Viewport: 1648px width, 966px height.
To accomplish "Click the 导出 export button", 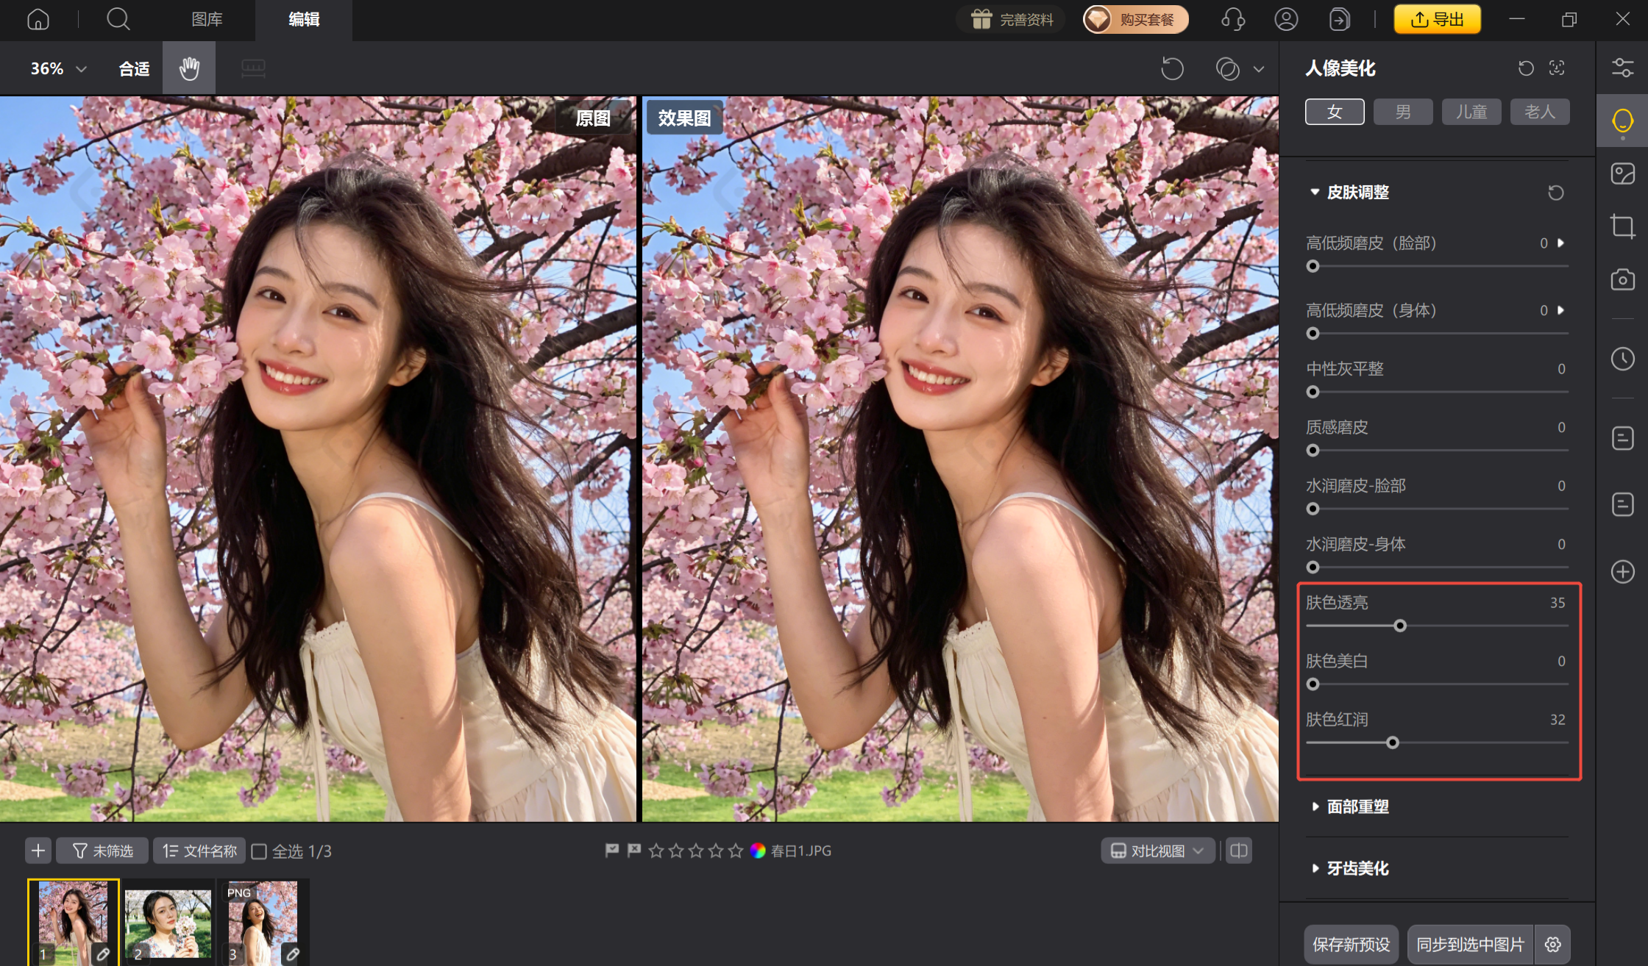I will [1437, 19].
